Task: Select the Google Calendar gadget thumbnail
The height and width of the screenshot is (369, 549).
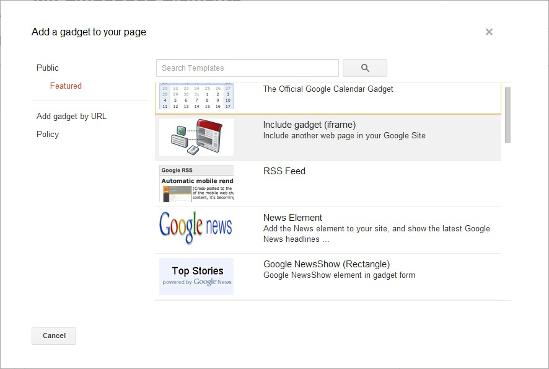Action: pyautogui.click(x=196, y=96)
